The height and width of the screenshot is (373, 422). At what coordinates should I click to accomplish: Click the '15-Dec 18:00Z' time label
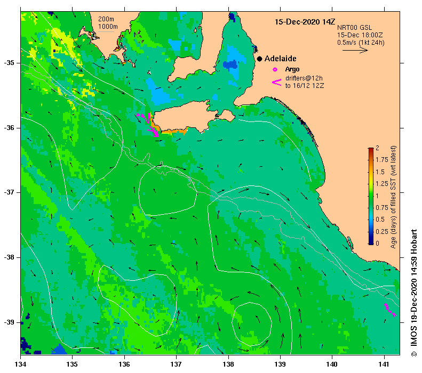[360, 35]
